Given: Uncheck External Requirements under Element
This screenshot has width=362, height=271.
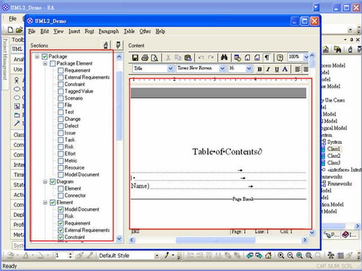Looking at the screenshot, I should pos(61,230).
